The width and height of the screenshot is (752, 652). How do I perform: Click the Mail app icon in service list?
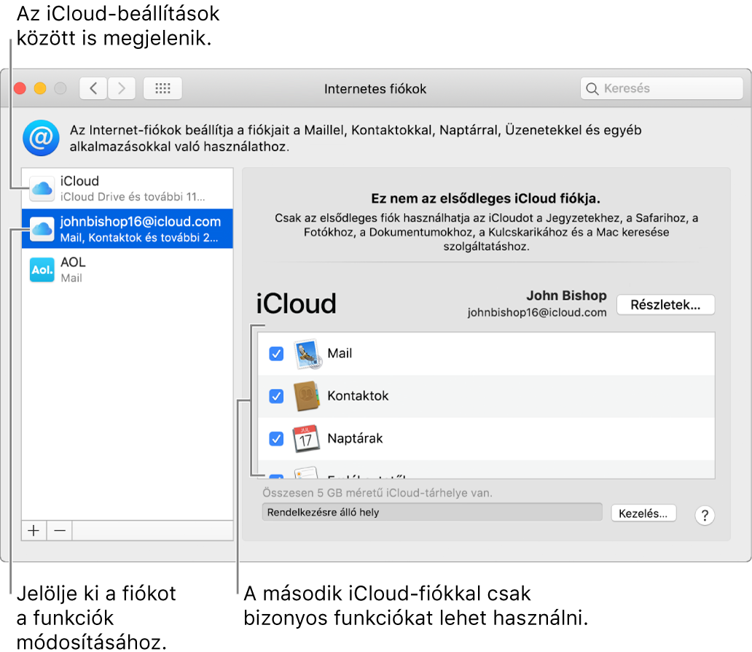(x=307, y=353)
